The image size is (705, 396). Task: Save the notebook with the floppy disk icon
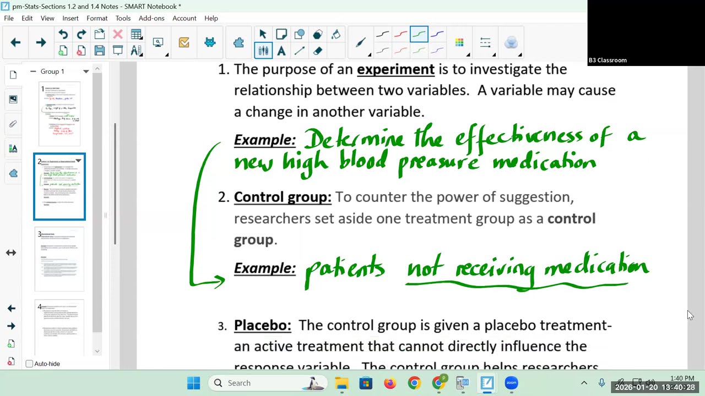point(99,51)
